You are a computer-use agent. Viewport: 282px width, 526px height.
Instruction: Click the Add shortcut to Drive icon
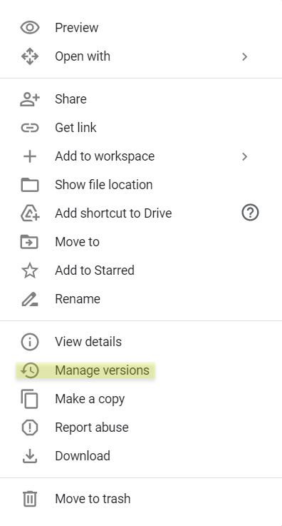tap(30, 213)
